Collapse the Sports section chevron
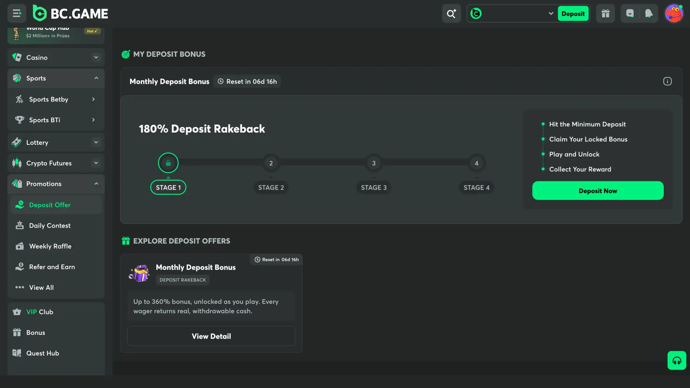The width and height of the screenshot is (690, 388). [96, 78]
